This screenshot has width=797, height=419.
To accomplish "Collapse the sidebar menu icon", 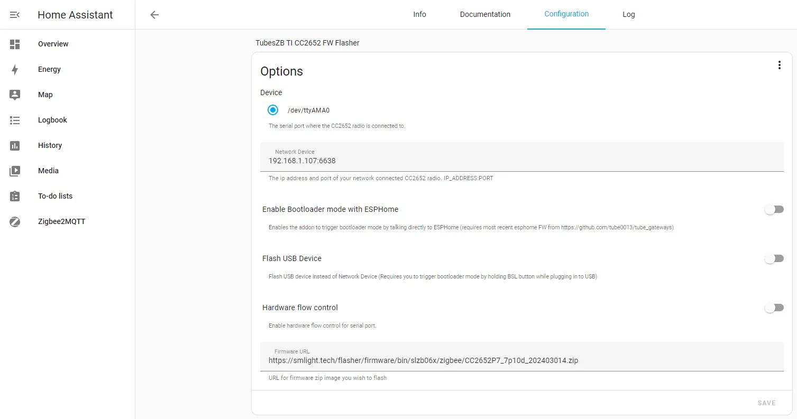I will coord(15,15).
